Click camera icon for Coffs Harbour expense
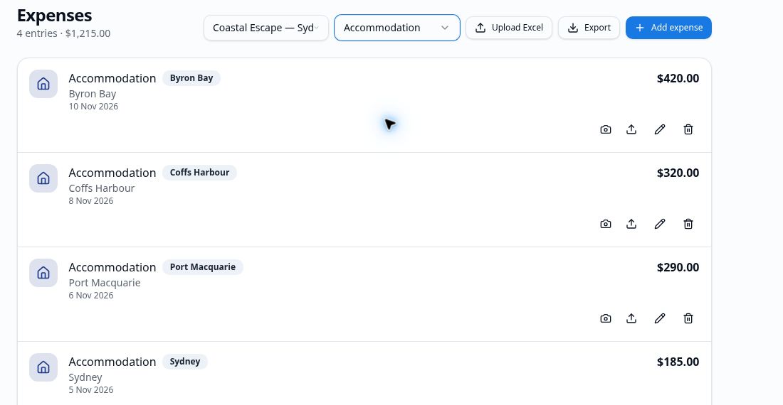783x405 pixels. click(605, 224)
